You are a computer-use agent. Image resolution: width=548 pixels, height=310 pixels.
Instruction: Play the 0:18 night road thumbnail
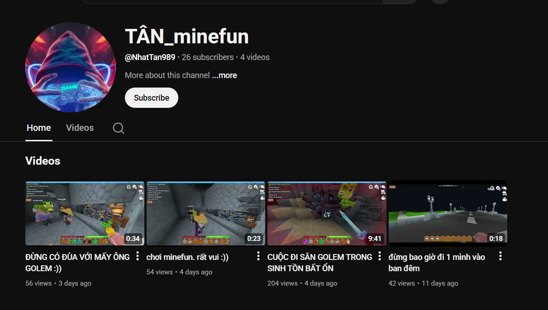click(448, 213)
